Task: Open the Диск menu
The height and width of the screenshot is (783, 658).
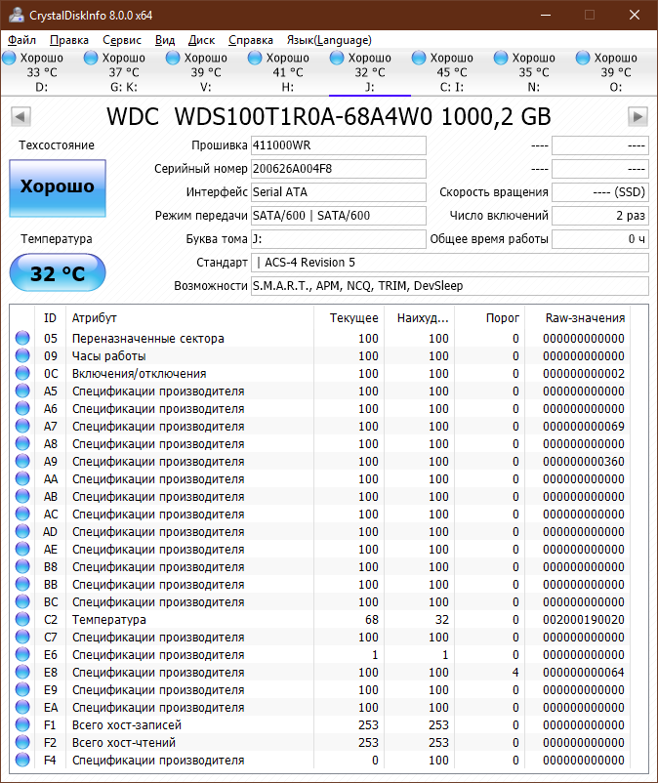Action: coord(201,40)
